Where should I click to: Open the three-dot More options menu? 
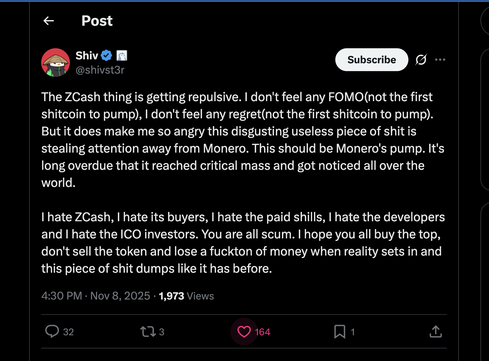(440, 60)
